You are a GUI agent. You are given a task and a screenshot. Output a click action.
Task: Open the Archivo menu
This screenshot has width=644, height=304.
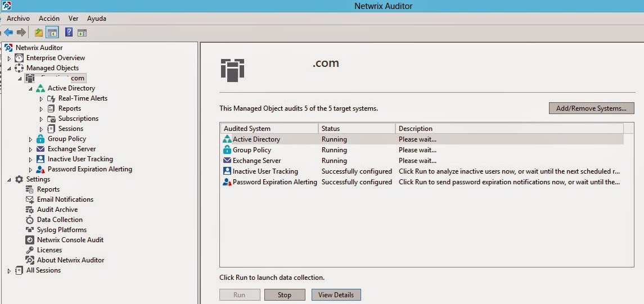(18, 19)
